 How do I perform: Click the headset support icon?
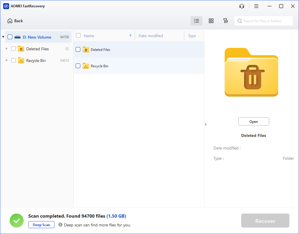pyautogui.click(x=241, y=6)
